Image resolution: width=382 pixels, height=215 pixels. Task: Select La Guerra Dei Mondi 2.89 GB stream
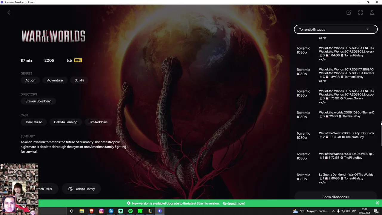336,178
